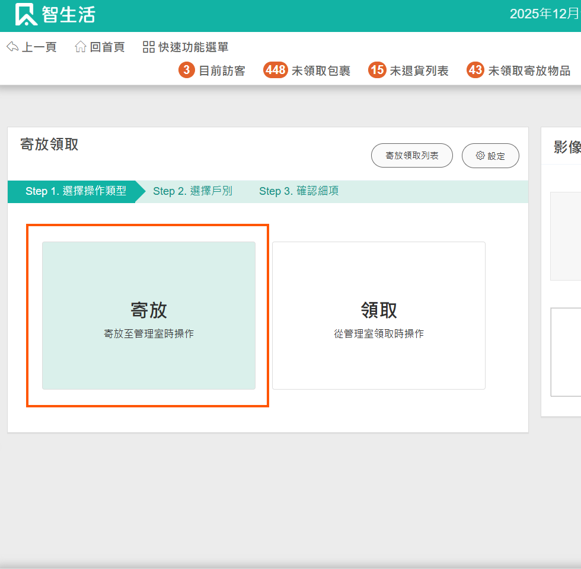Go back using the 上一頁 arrow icon

pos(12,47)
